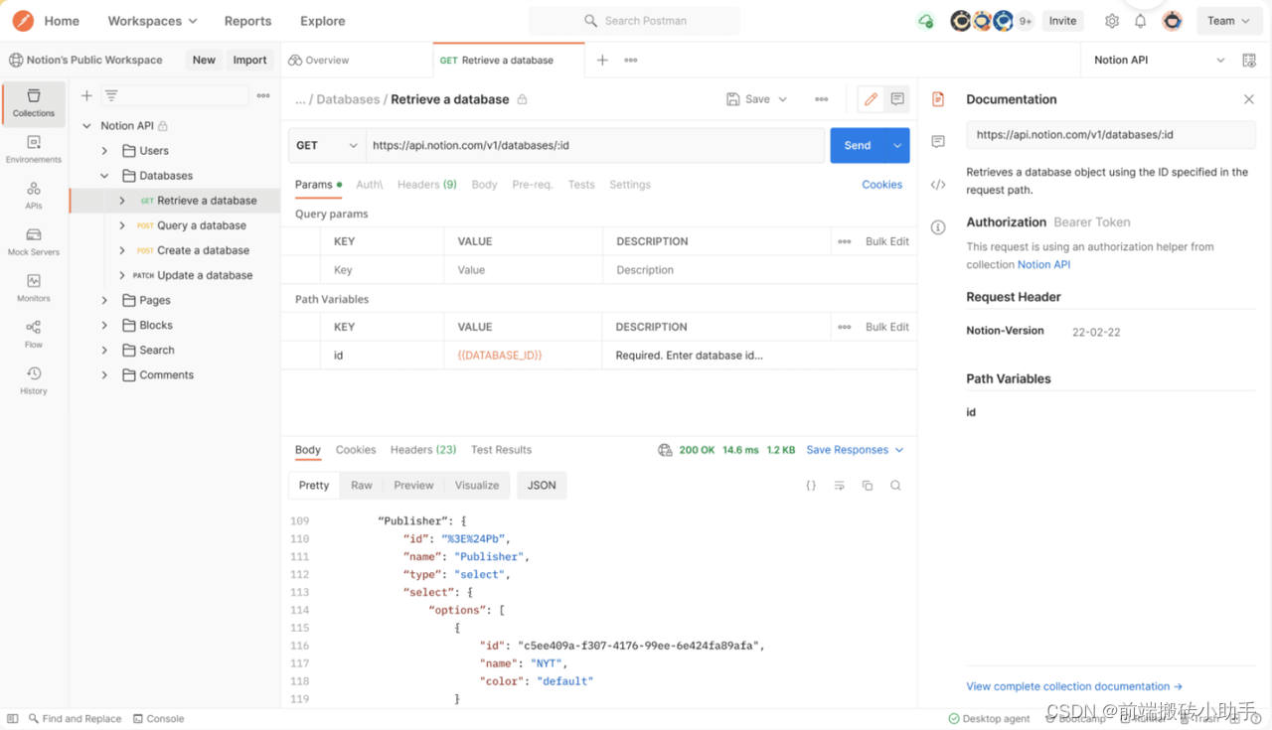The height and width of the screenshot is (730, 1272).
Task: Open the Info icon in right rail
Action: pos(938,227)
